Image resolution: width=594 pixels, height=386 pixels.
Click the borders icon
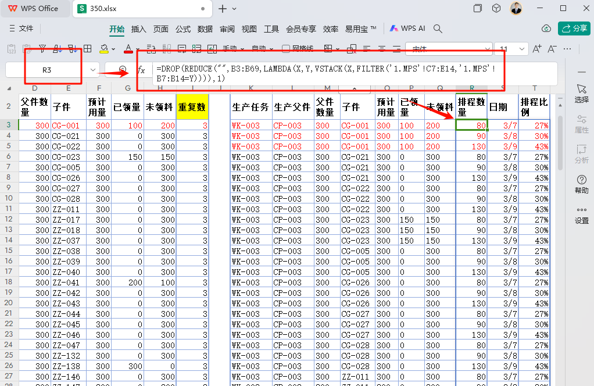328,49
